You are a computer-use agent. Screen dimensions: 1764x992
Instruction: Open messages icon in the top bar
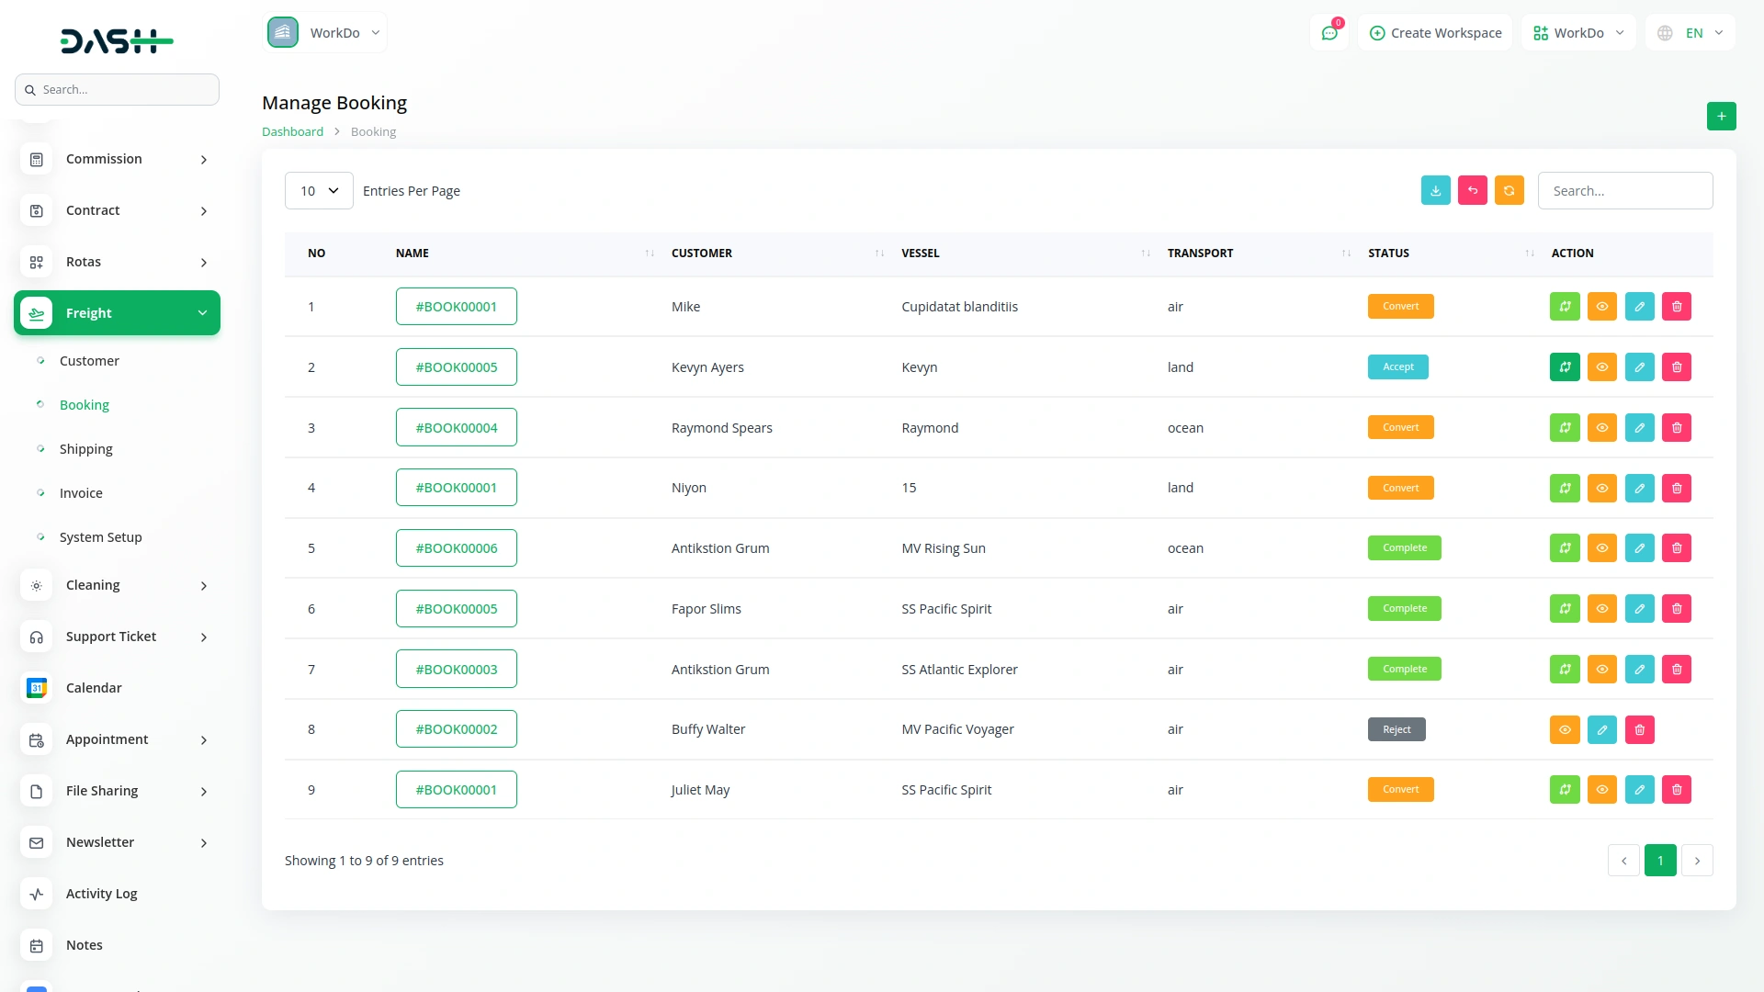coord(1329,32)
